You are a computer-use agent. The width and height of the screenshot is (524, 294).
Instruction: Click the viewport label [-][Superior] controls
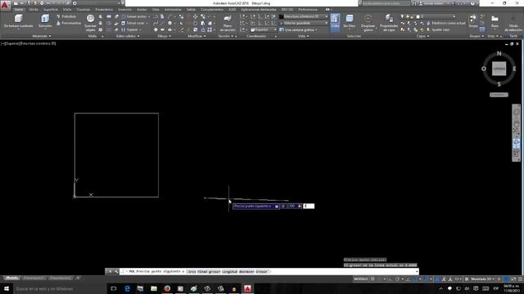click(29, 43)
